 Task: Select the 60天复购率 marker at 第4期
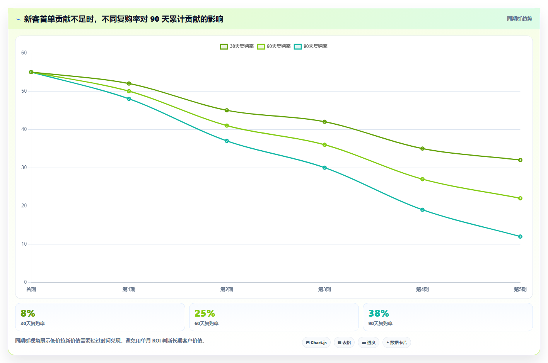coord(423,179)
